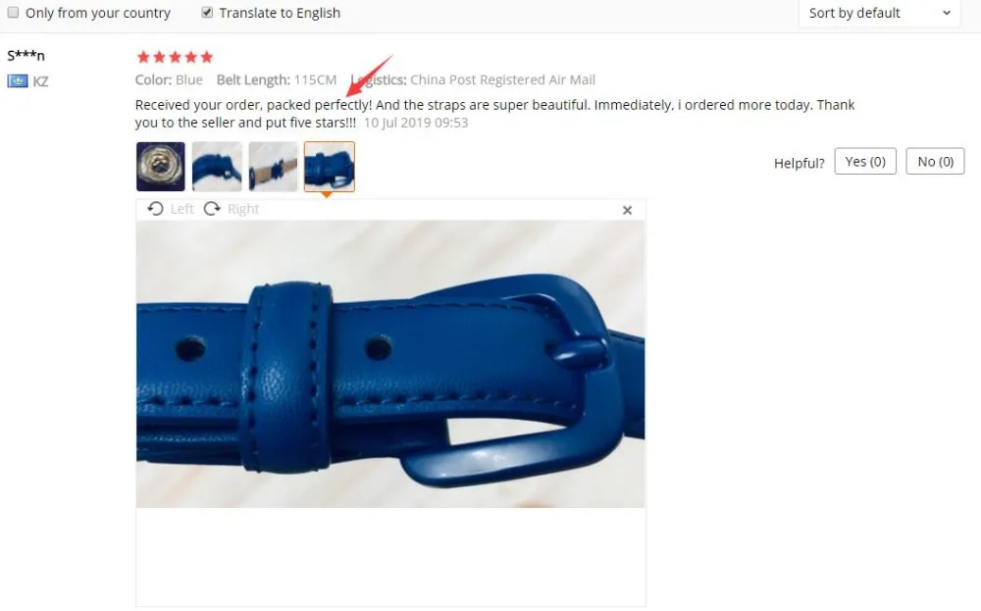The height and width of the screenshot is (611, 981).
Task: Open the metal button review thumbnail
Action: click(161, 167)
